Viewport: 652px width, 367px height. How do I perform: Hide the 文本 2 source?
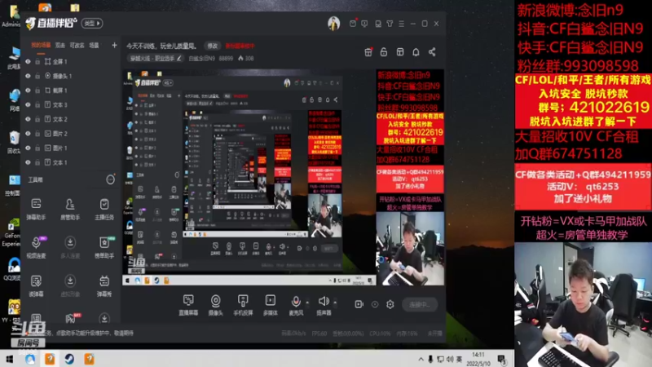(x=28, y=119)
